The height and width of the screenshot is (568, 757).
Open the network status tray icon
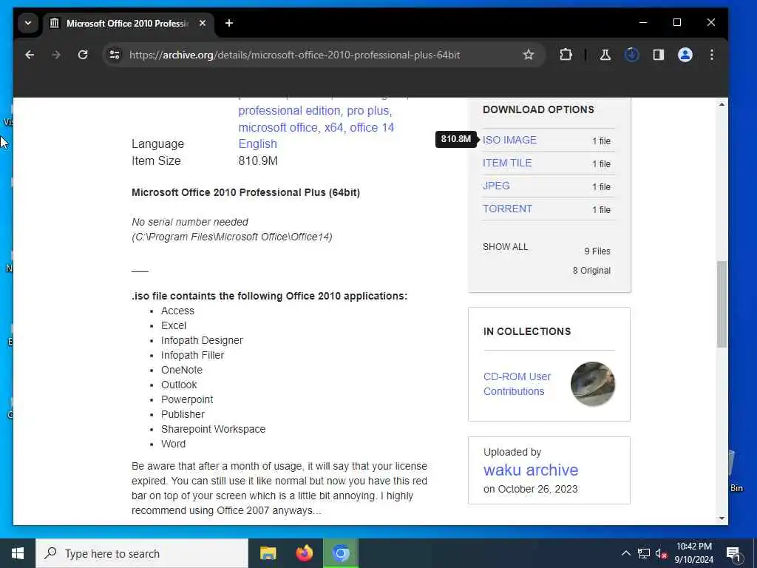pos(644,553)
